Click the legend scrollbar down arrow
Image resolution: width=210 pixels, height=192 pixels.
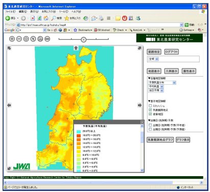click(142, 170)
